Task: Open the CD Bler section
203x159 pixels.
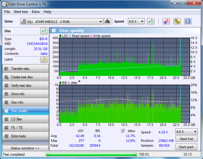Action: tap(26, 119)
